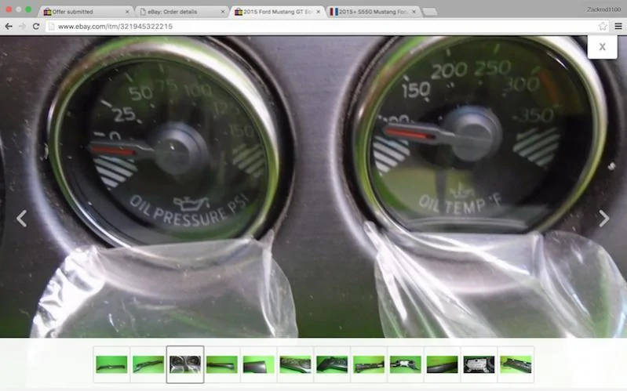Show the next photo with right chevron

tap(603, 219)
